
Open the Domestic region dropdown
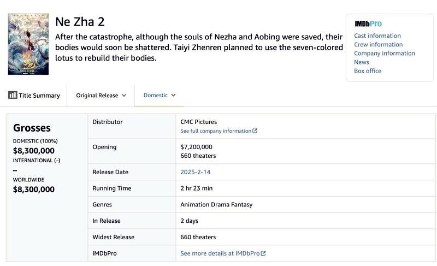click(x=160, y=95)
